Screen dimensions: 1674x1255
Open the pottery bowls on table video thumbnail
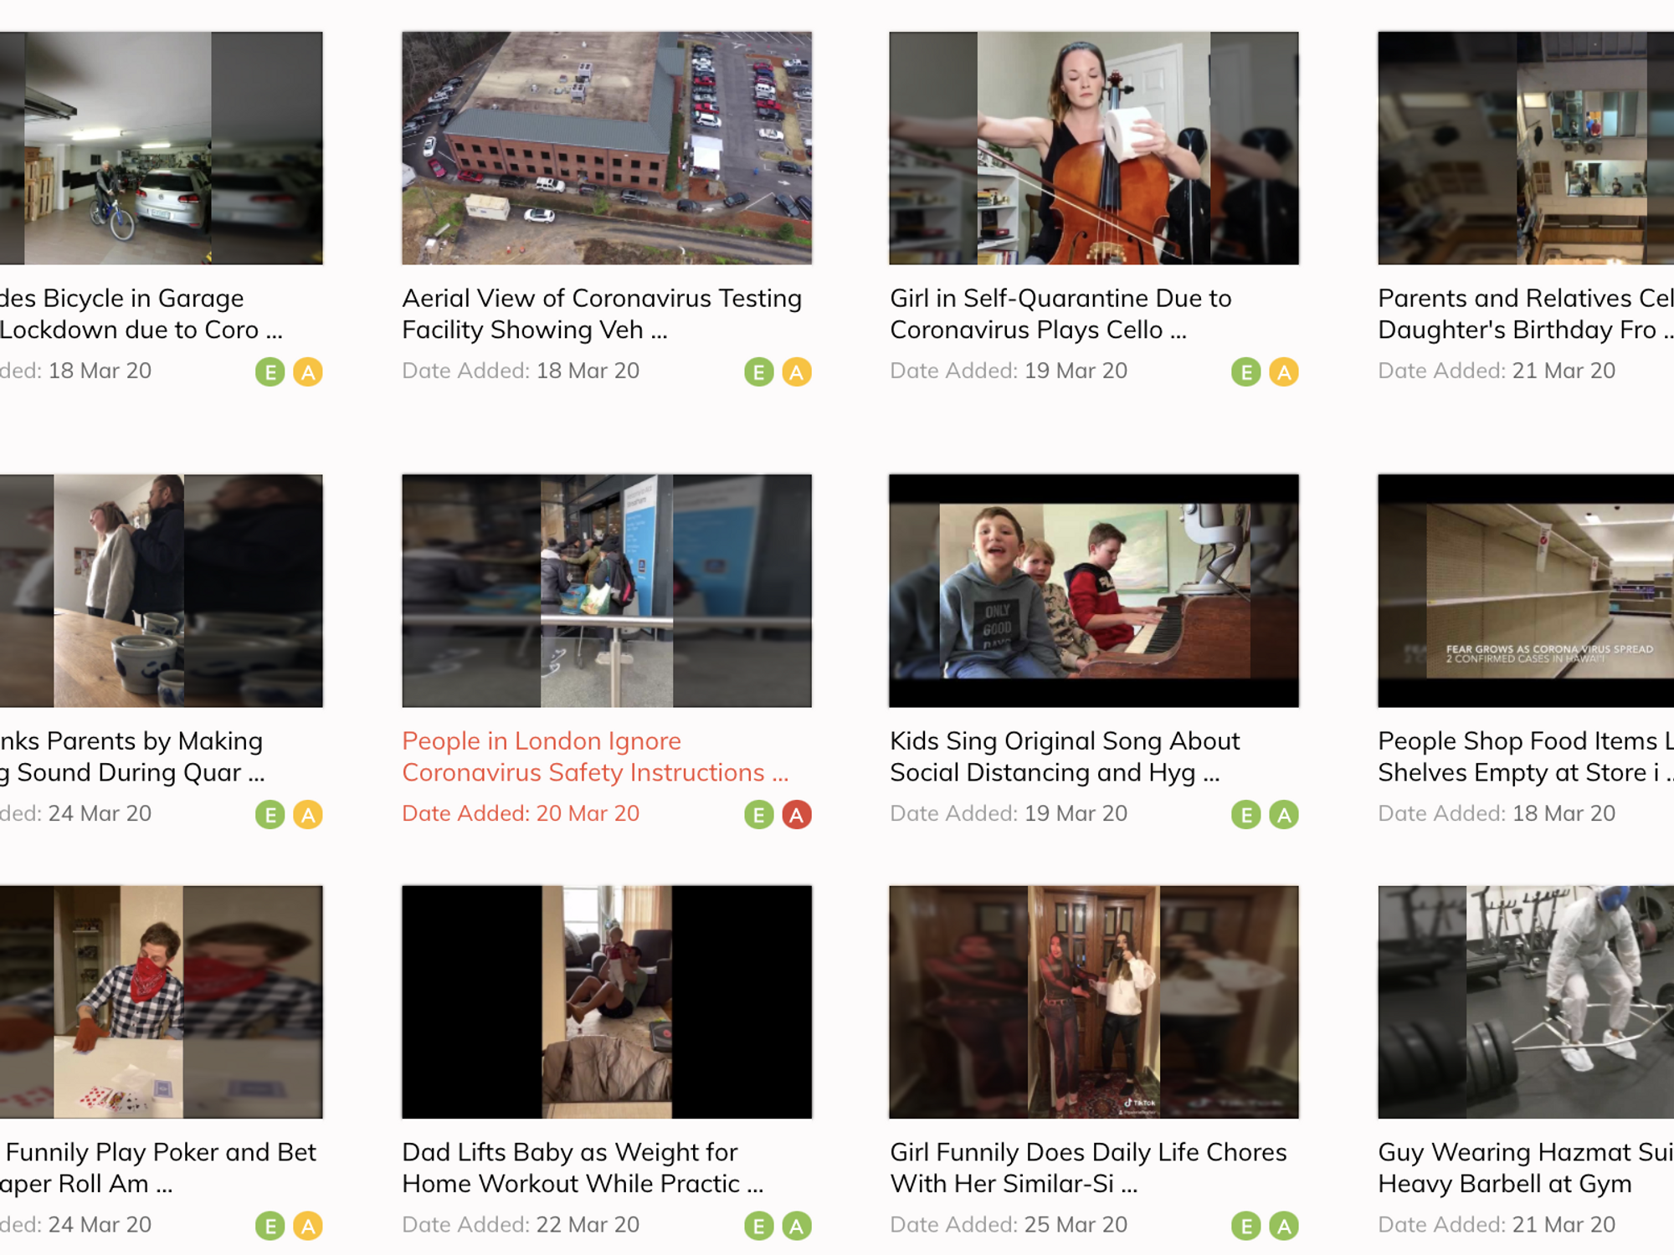pyautogui.click(x=161, y=591)
